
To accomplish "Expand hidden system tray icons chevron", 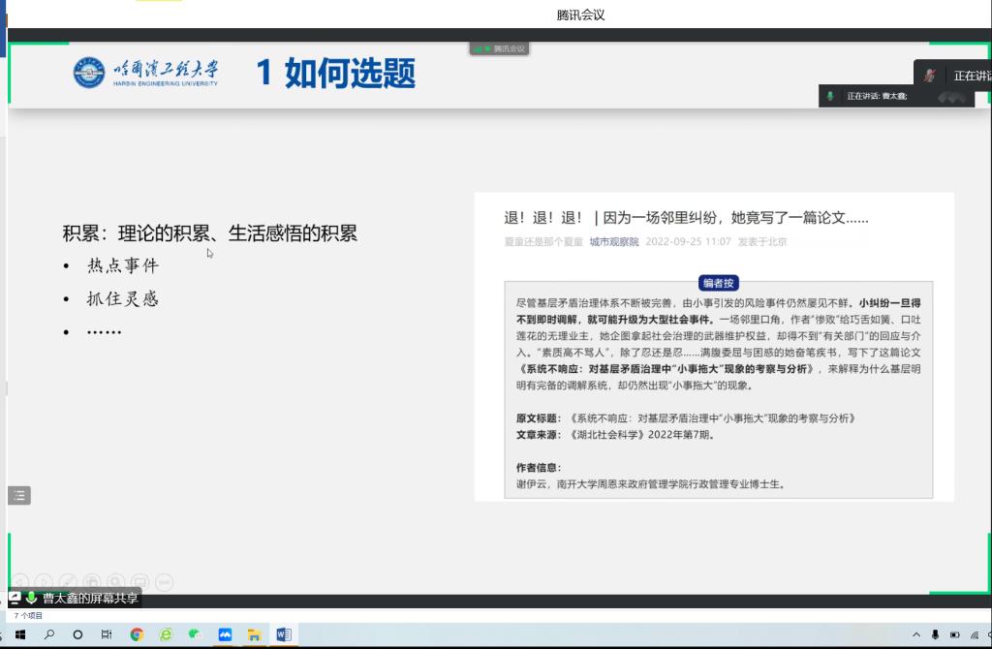I will point(916,635).
